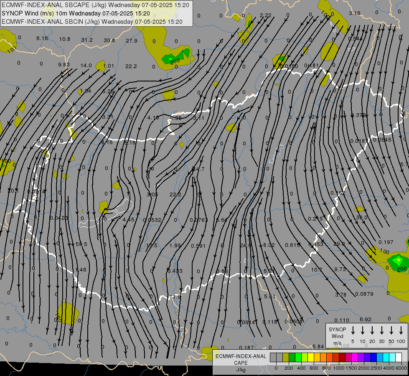
Task: Pick the olive swatch in CAPE legend
Action: coord(286,357)
